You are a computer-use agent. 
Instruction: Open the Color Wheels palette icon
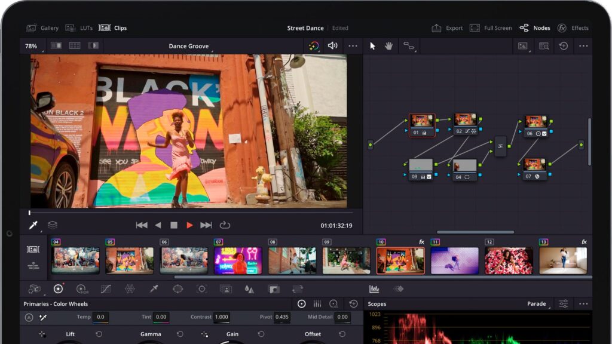coord(58,288)
